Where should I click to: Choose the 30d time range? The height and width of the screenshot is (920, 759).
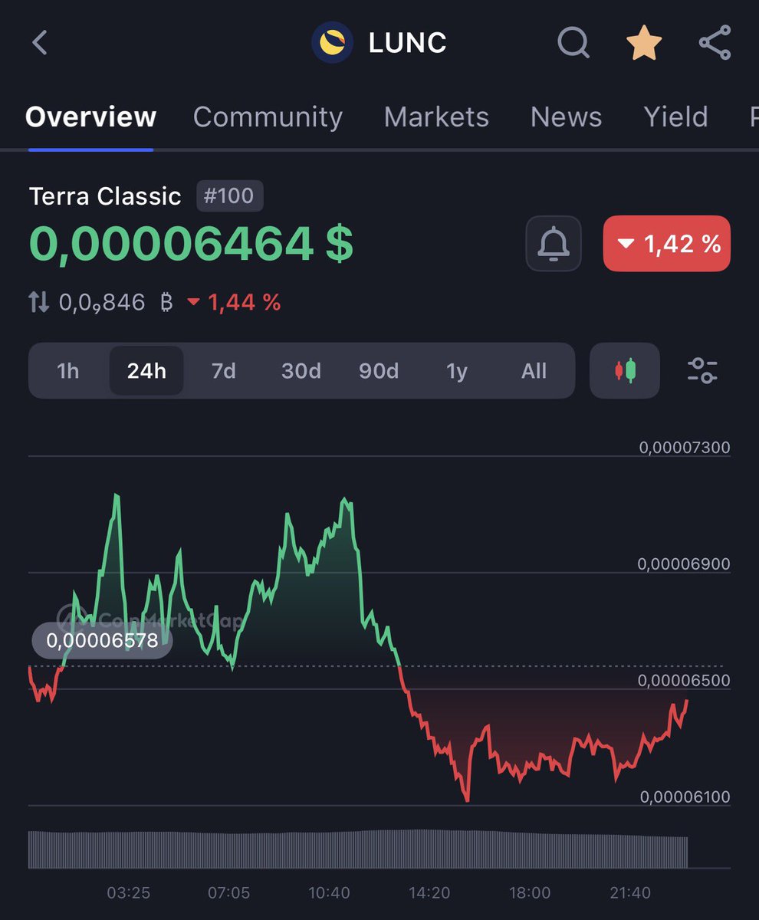tap(301, 371)
